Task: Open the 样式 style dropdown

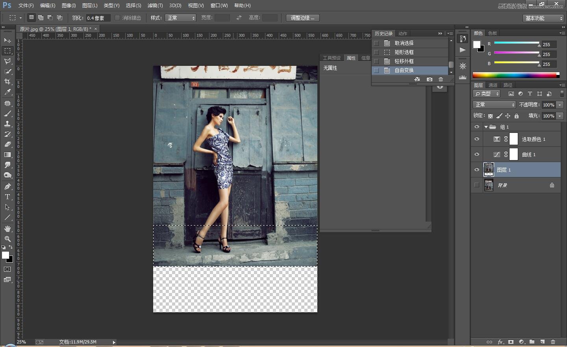Action: [181, 18]
